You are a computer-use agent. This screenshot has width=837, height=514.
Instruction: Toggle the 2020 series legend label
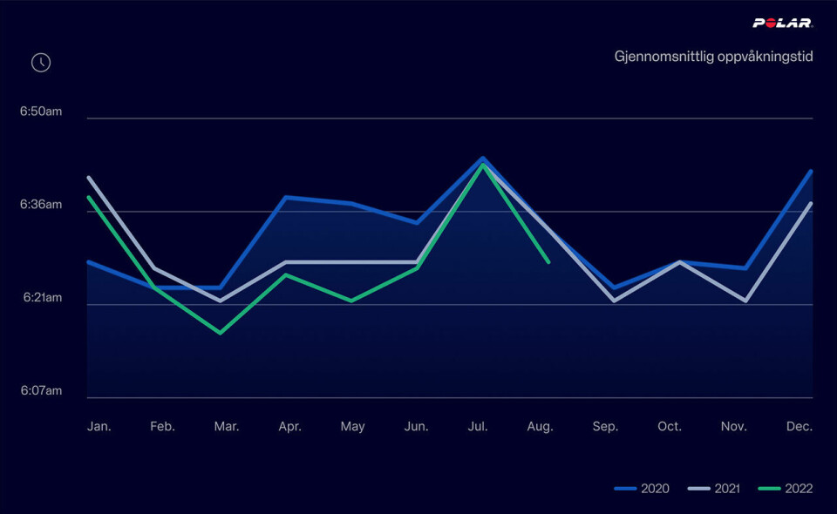655,489
